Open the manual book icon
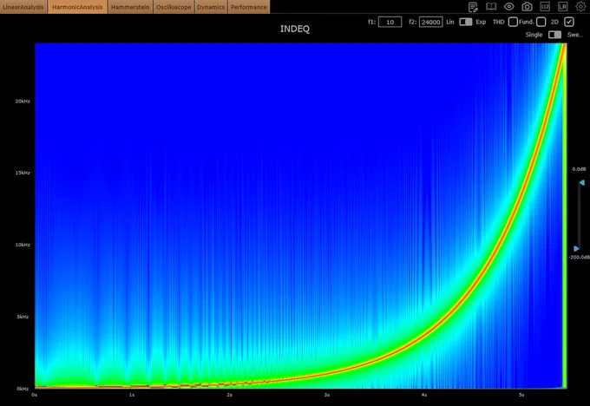This screenshot has width=590, height=406. click(491, 7)
